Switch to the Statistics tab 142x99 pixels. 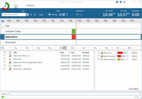30,5
